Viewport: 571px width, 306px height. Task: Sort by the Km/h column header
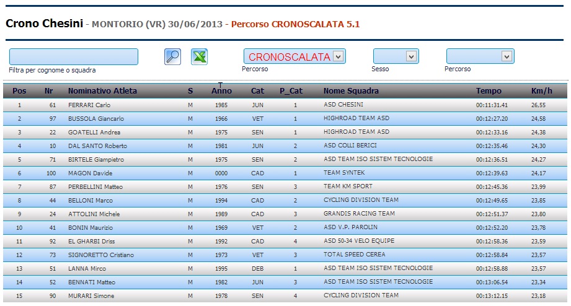[541, 91]
